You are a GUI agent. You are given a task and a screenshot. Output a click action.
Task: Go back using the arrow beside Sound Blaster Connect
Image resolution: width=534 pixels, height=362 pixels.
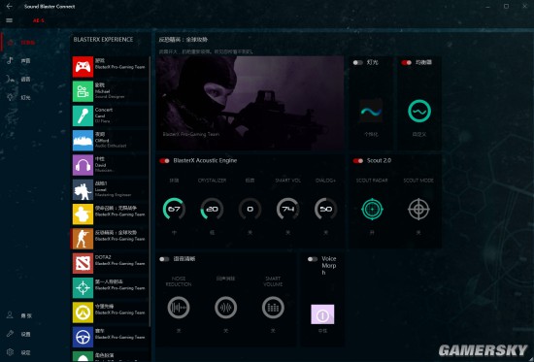click(x=9, y=6)
